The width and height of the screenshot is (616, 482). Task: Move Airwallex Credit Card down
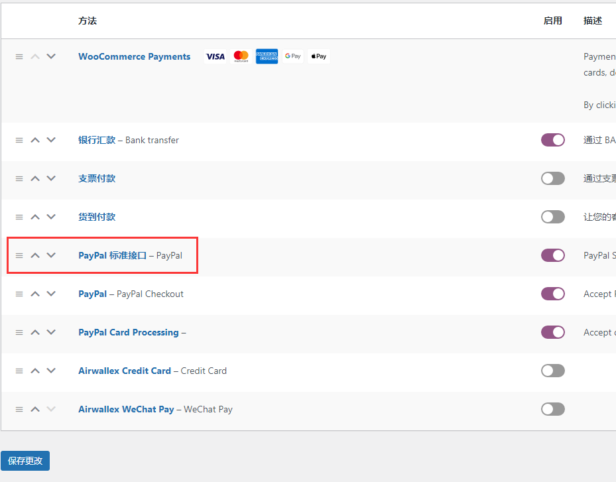click(x=51, y=371)
